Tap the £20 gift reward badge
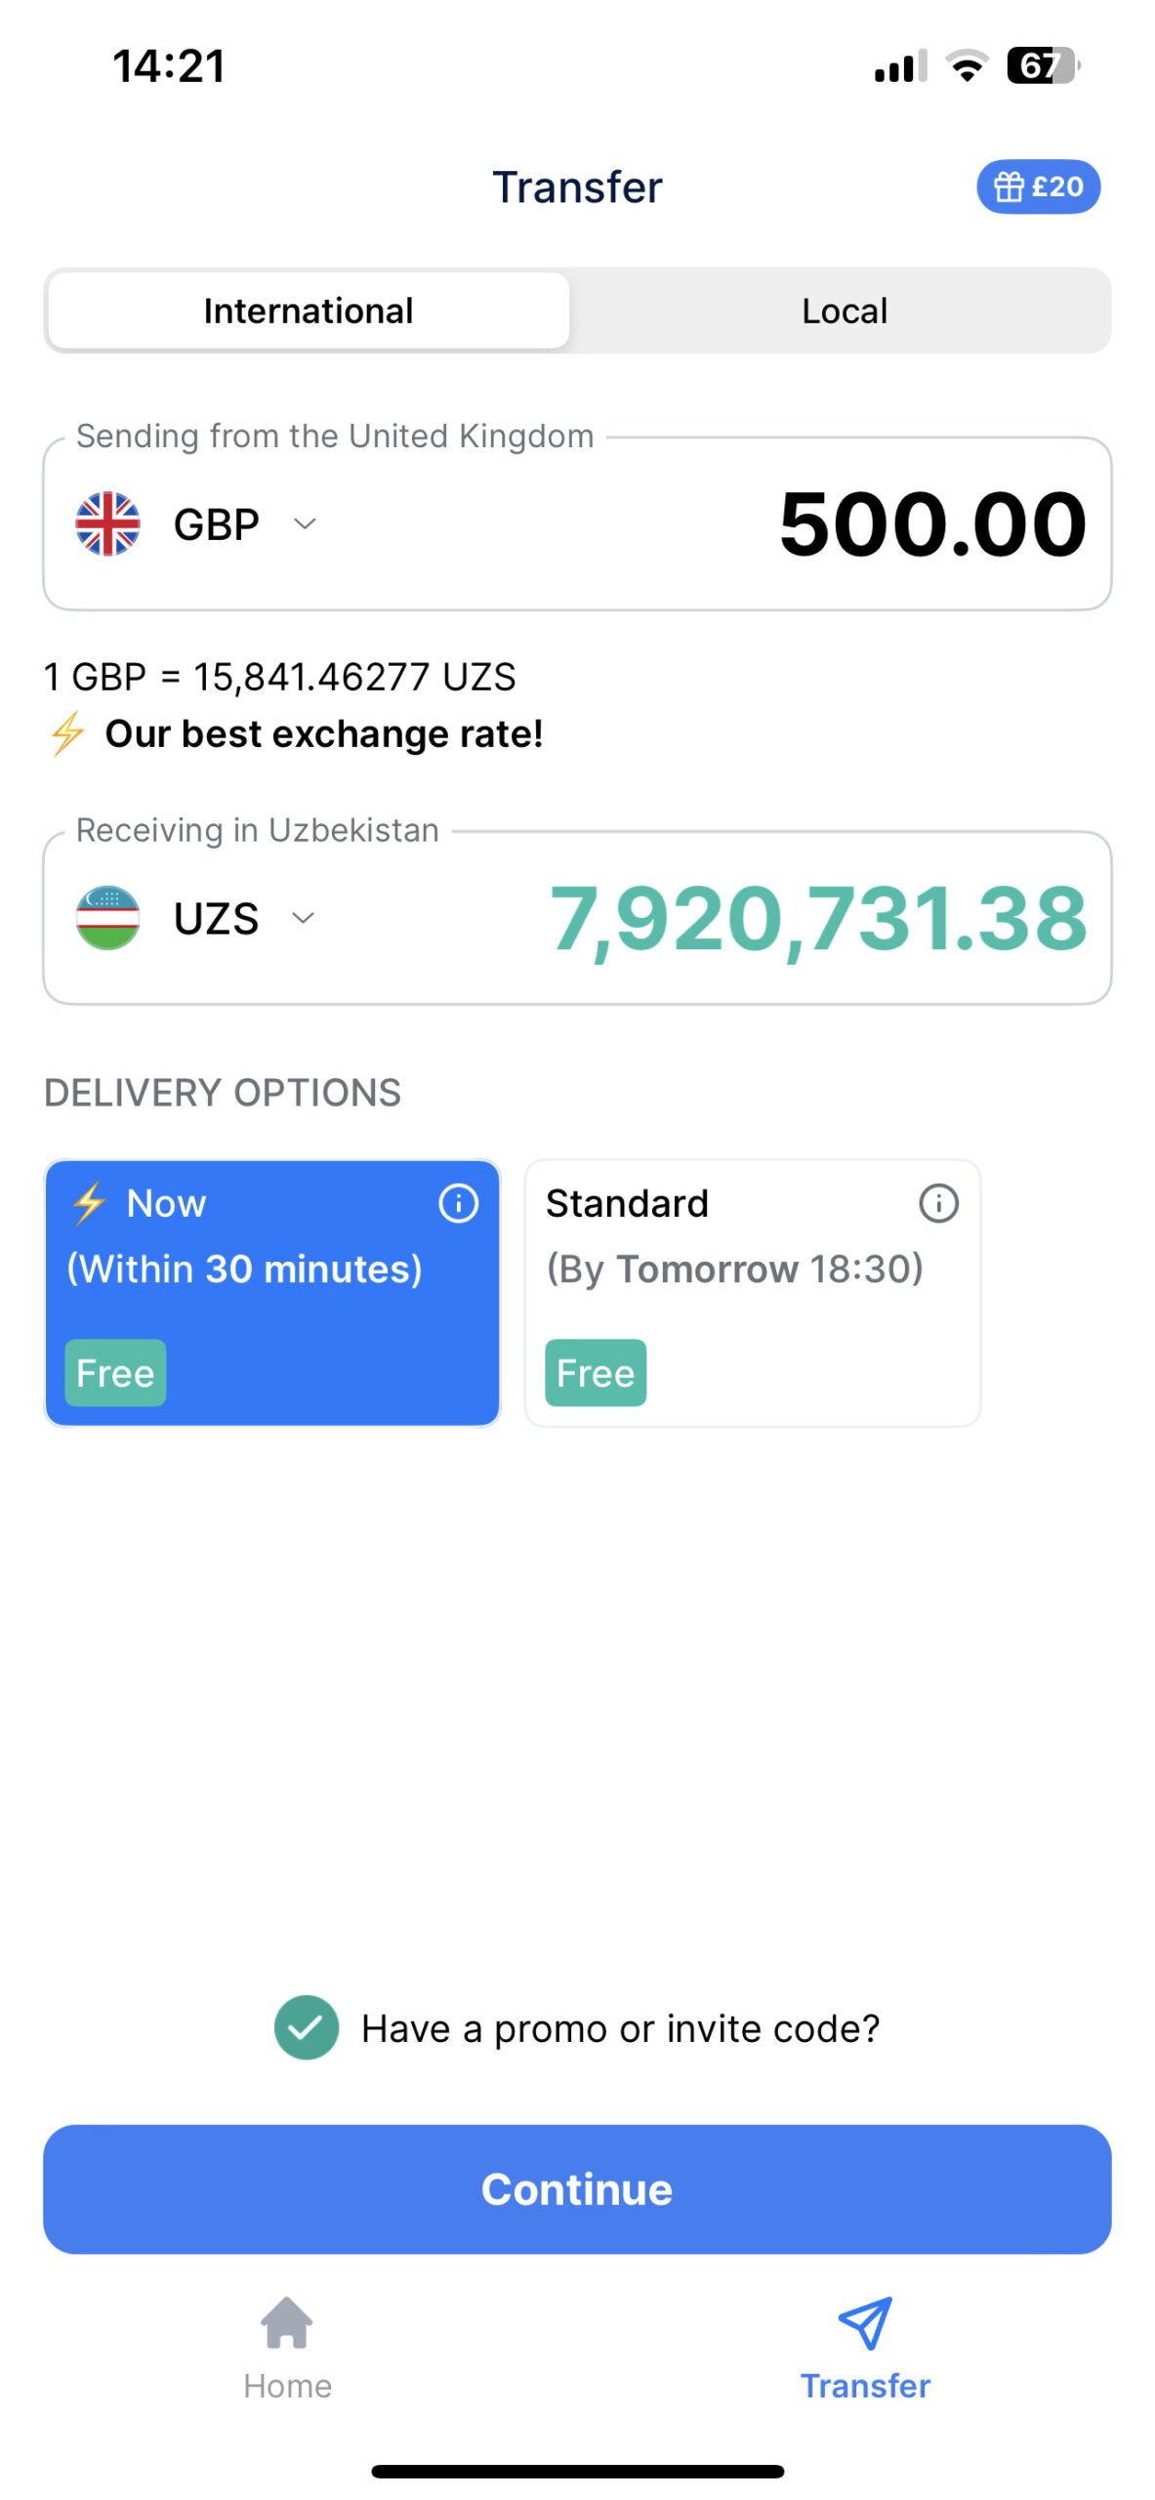1155x2500 pixels. point(1038,187)
